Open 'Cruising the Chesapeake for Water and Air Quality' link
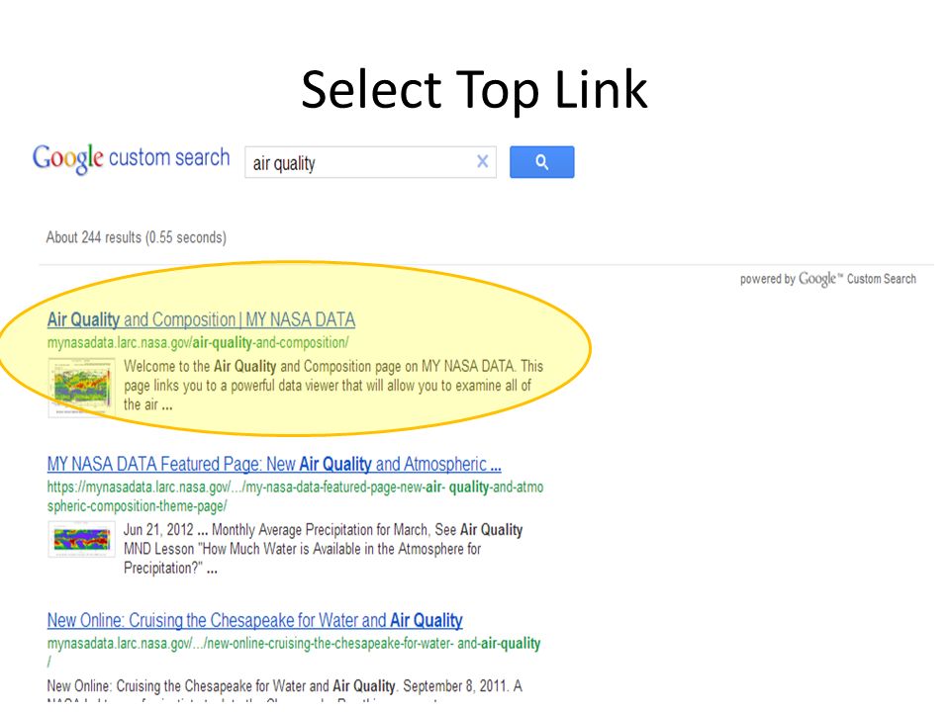Image resolution: width=950 pixels, height=712 pixels. [x=254, y=621]
